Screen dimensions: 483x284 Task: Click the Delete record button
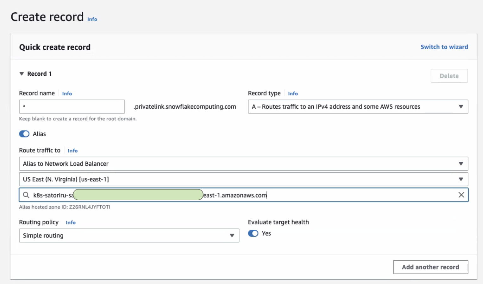pos(449,76)
